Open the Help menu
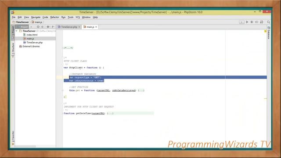The width and height of the screenshot is (281, 158). point(95,17)
